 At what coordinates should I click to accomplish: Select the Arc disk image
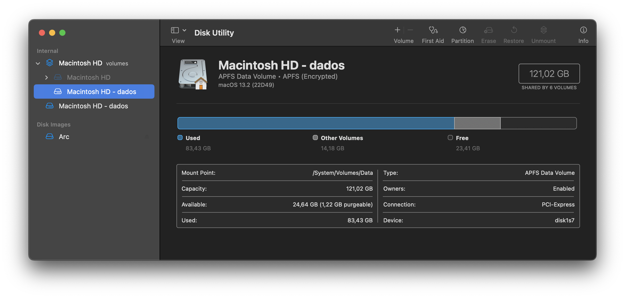(x=64, y=137)
